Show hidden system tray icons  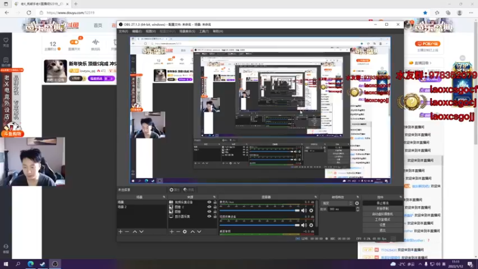click(420, 264)
